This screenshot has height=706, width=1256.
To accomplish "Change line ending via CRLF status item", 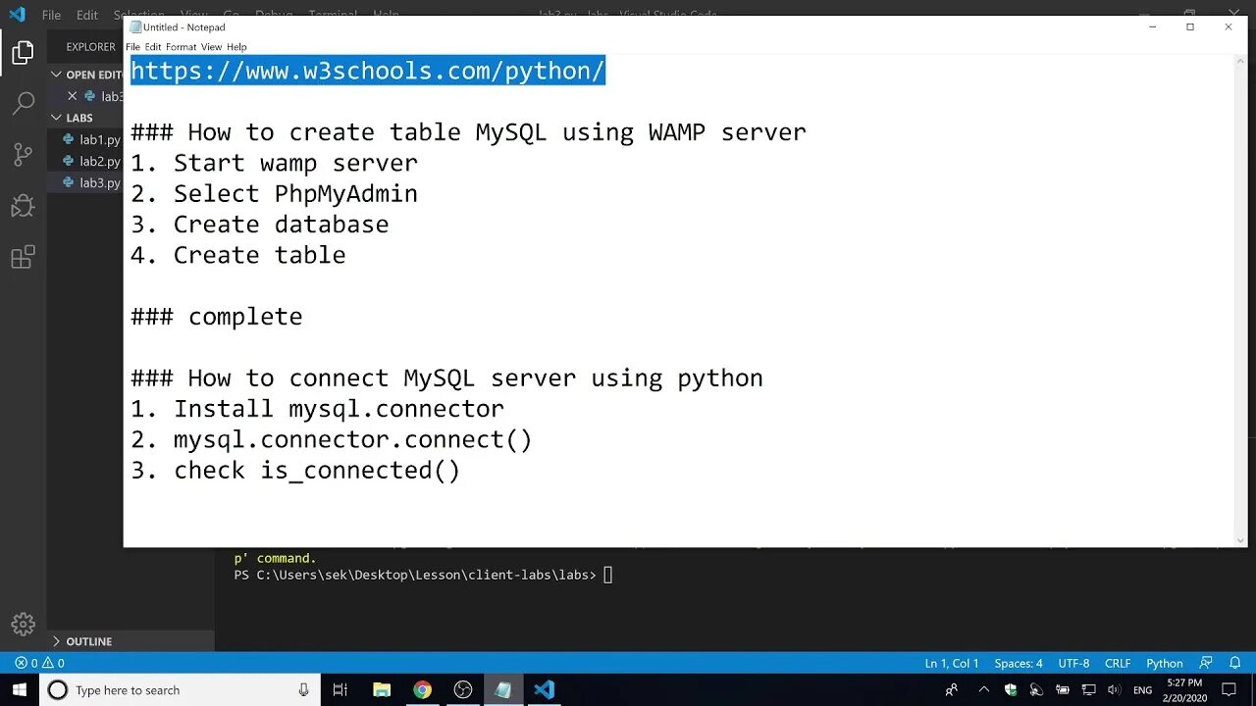I will tap(1118, 663).
